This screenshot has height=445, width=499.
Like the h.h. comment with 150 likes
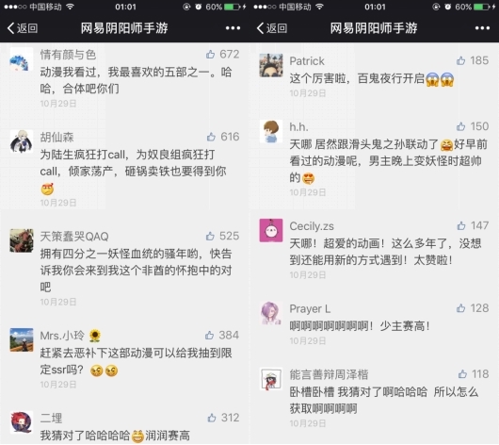(x=460, y=126)
